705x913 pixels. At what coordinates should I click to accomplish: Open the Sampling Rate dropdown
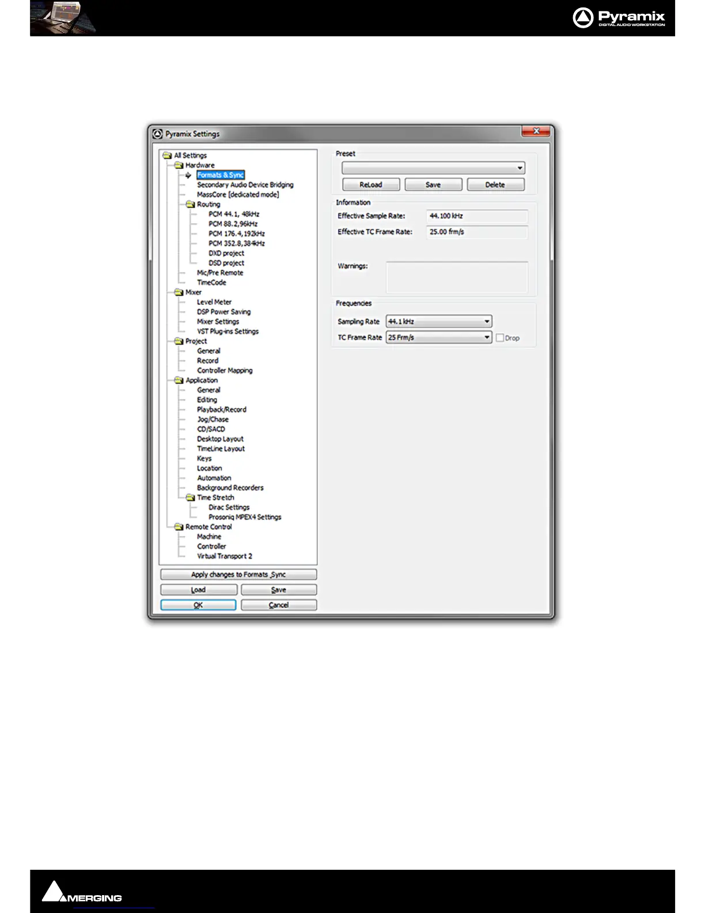439,322
